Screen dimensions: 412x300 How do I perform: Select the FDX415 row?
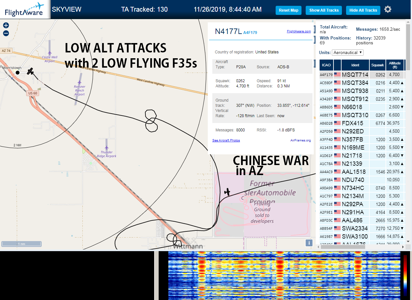pos(362,123)
